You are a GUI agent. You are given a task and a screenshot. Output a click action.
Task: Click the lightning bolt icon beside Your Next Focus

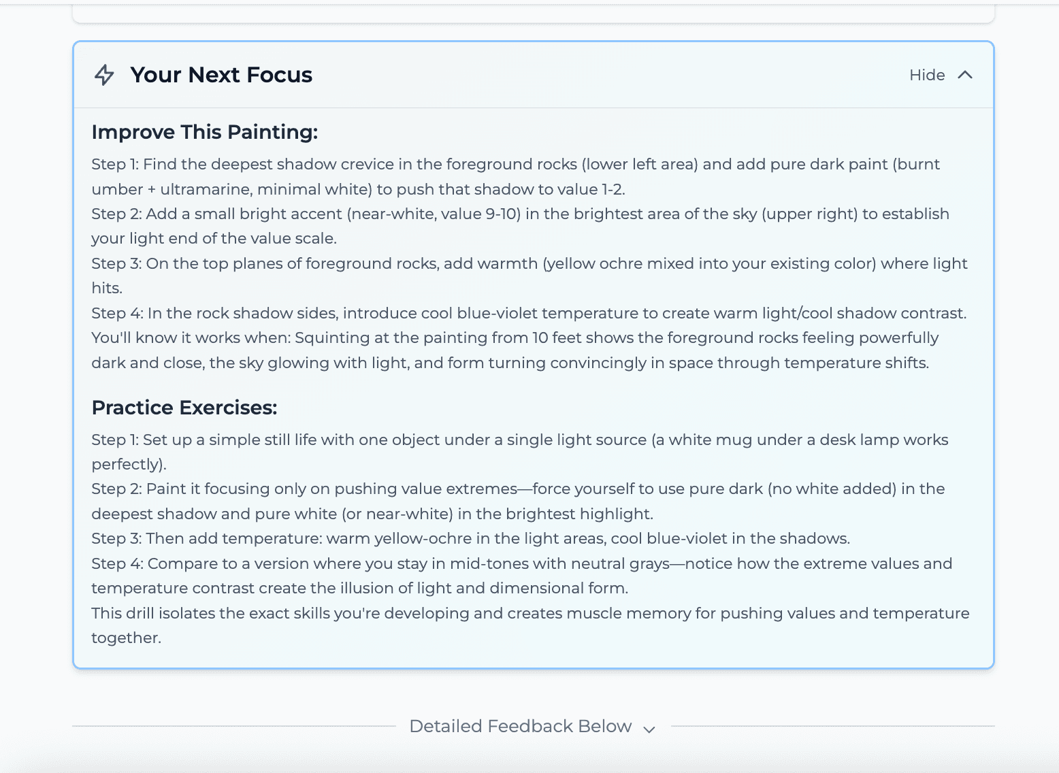(105, 76)
